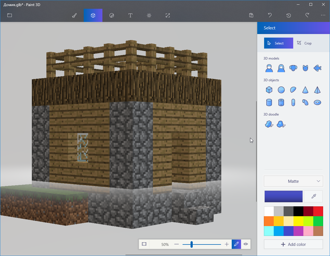Select the Text tool
Screen dimensions: 330x256
click(x=130, y=15)
